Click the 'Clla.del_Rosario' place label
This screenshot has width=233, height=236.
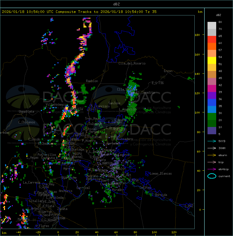click(132, 63)
